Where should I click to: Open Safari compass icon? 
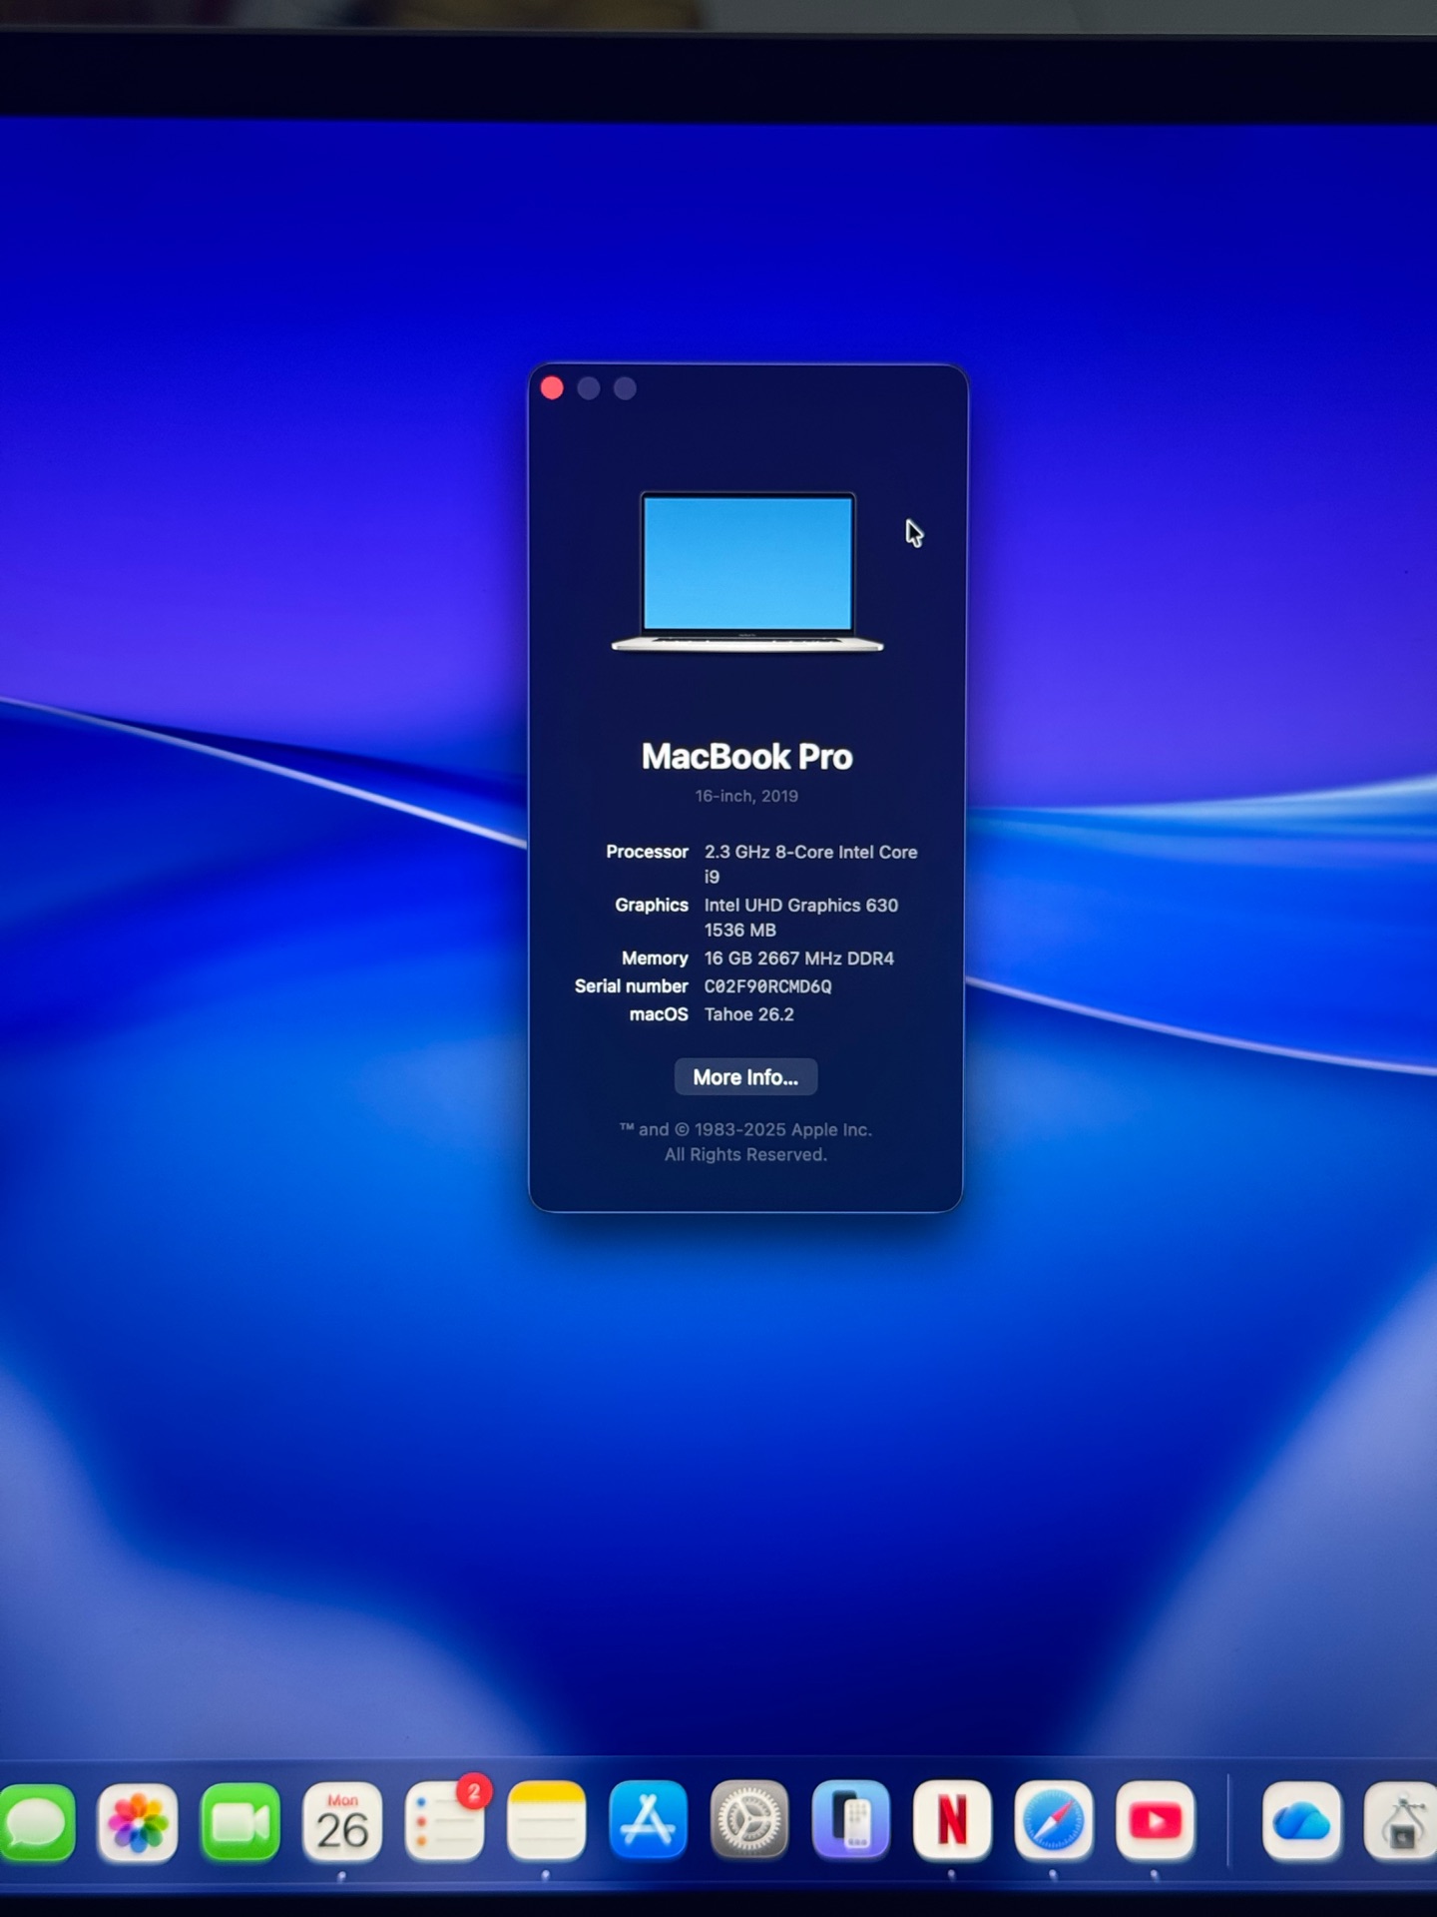[1054, 1820]
